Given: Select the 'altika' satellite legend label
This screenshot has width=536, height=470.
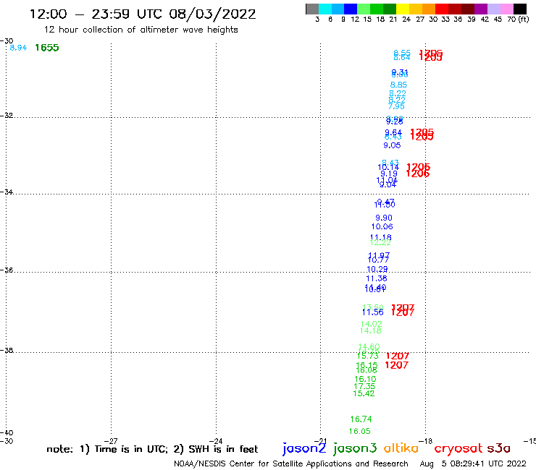Looking at the screenshot, I should [x=401, y=448].
